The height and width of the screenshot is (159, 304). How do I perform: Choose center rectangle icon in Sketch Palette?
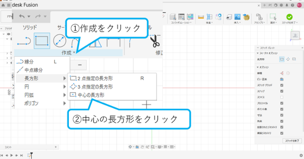pyautogui.click(x=294, y=59)
